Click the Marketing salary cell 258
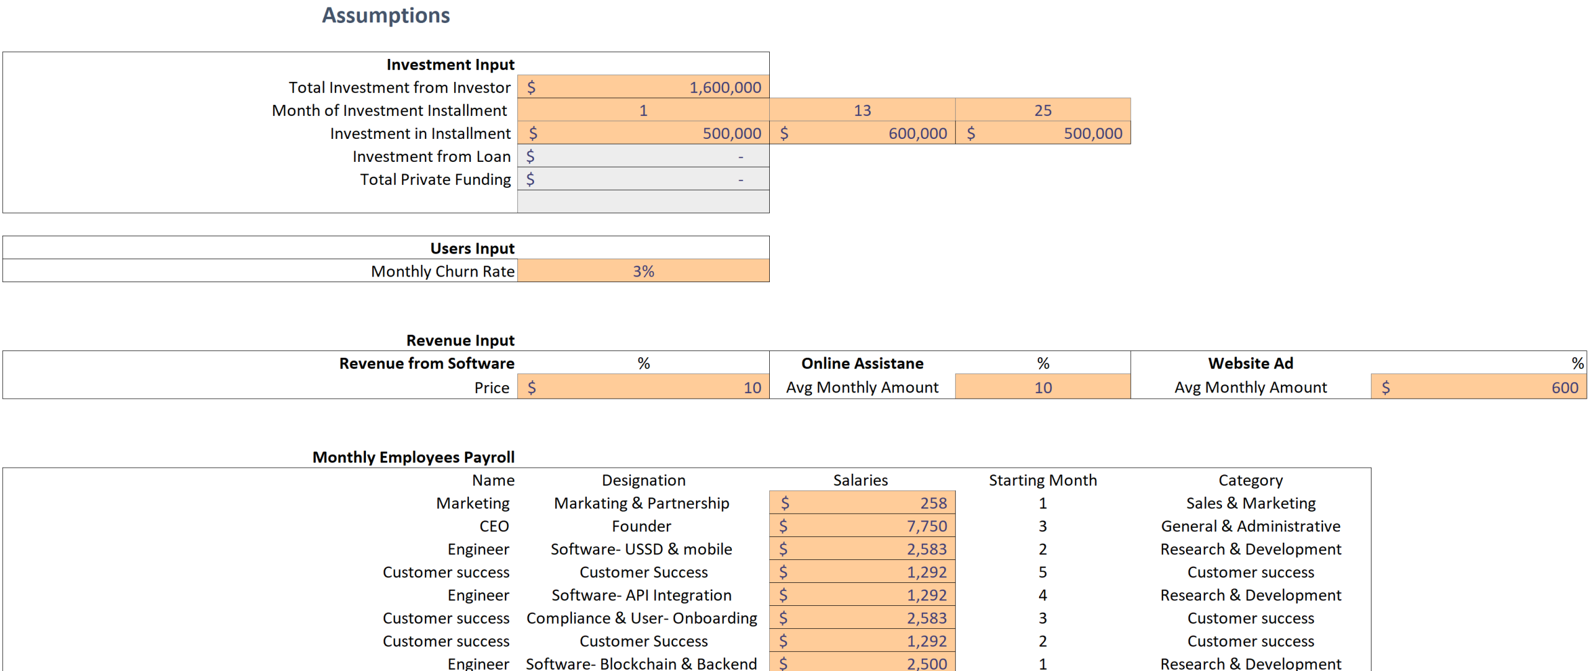 click(x=862, y=502)
